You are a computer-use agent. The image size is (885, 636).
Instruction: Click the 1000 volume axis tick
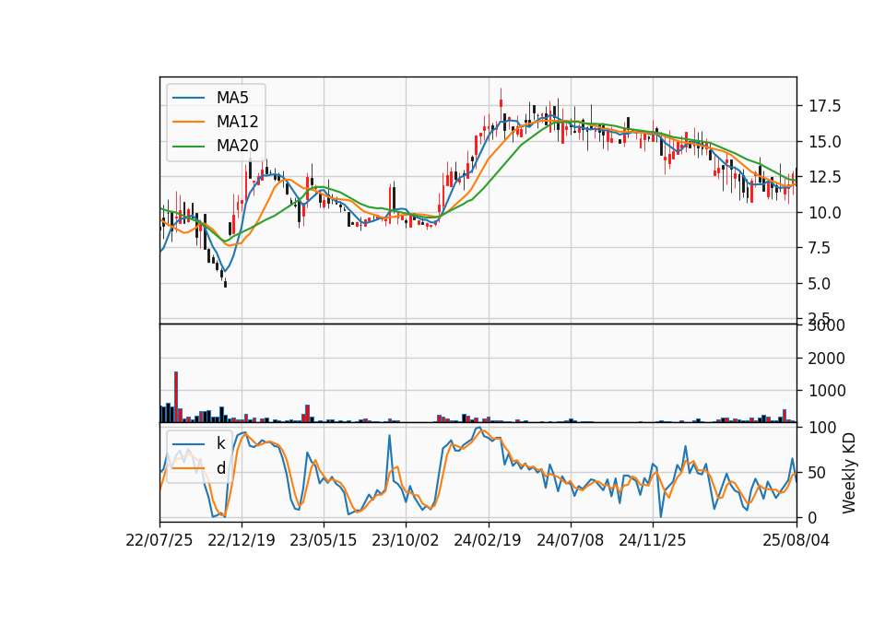pyautogui.click(x=826, y=391)
